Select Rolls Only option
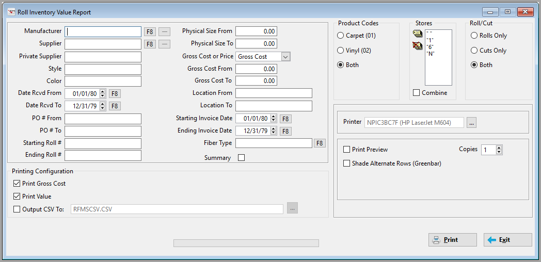541x262 pixels. pos(489,36)
